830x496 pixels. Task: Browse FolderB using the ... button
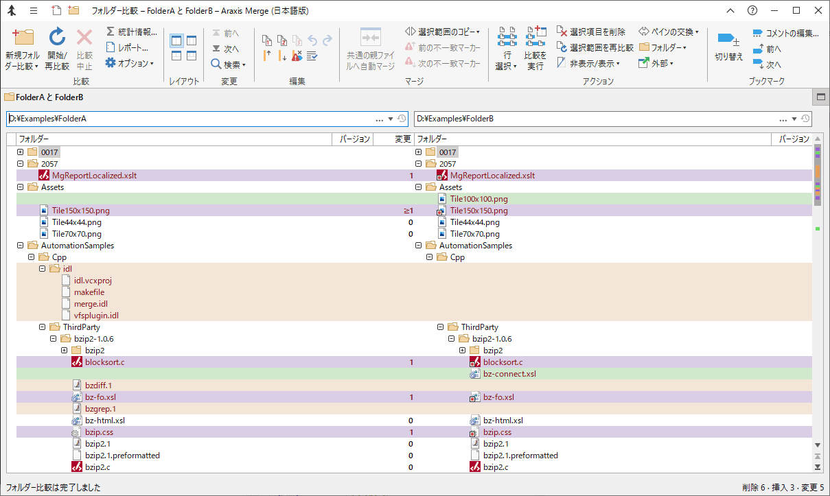(x=783, y=119)
